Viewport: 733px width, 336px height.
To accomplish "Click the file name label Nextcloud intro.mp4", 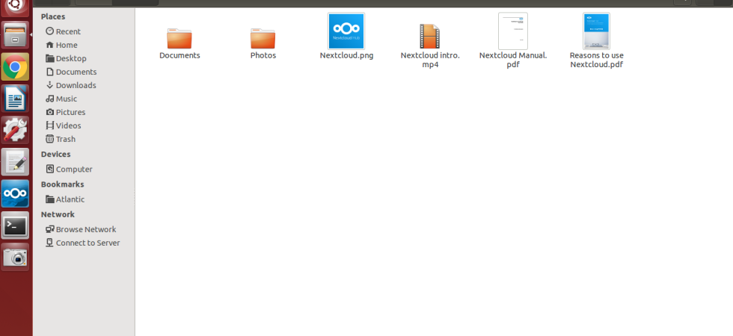I will pos(430,60).
